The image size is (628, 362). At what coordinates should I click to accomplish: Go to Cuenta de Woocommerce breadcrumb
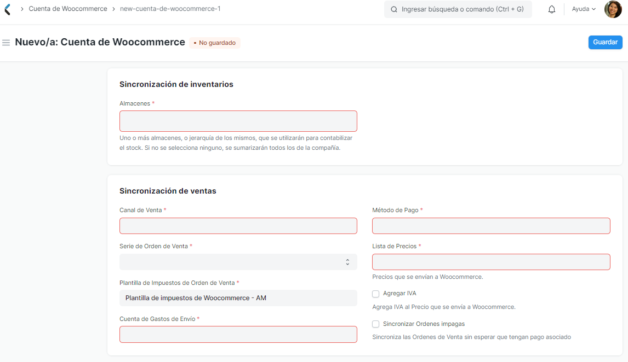[68, 9]
